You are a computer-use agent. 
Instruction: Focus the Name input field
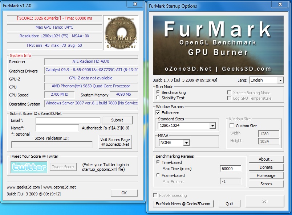coord(57,128)
